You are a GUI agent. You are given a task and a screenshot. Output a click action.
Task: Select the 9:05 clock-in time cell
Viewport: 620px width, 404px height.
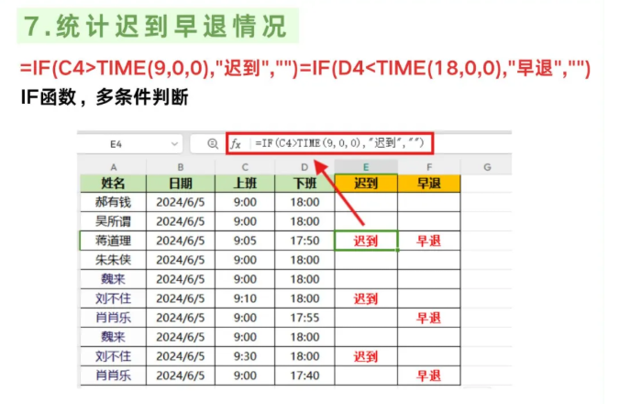click(x=245, y=241)
